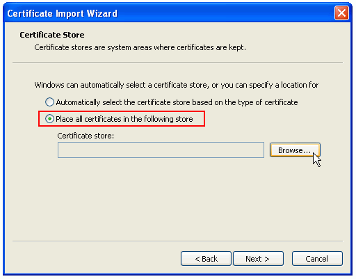The width and height of the screenshot is (356, 279).
Task: Continue with the Next > button
Action: pos(258,259)
